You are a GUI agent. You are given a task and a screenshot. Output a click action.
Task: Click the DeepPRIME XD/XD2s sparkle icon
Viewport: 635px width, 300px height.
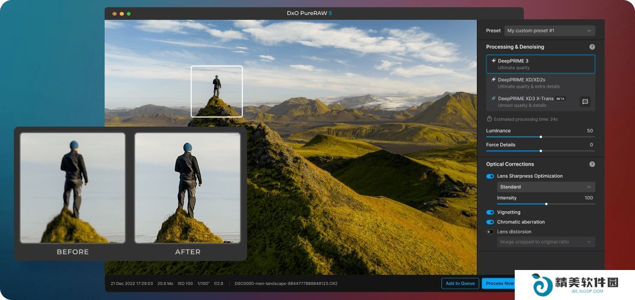[x=493, y=80]
